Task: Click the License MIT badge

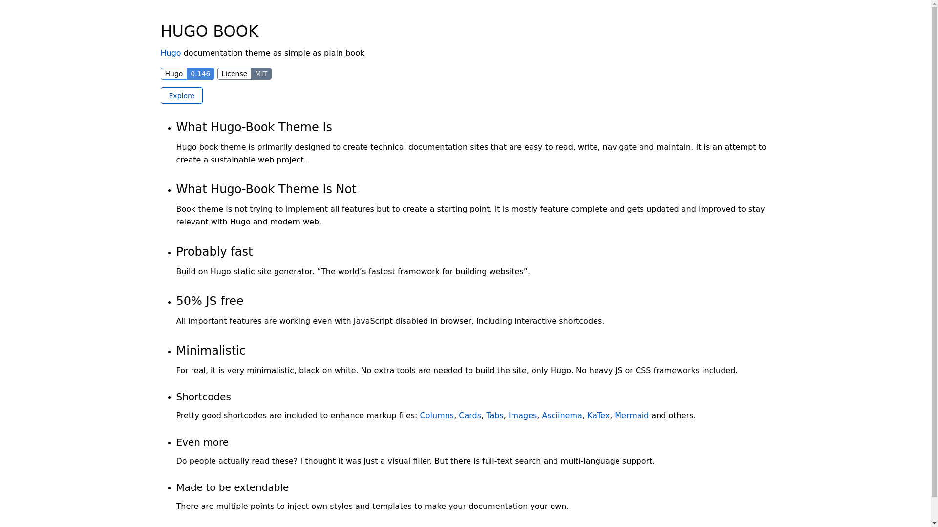Action: pos(244,74)
